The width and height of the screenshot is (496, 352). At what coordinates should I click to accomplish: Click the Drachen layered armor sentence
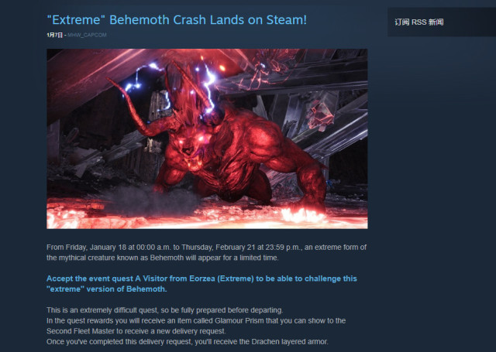(188, 342)
